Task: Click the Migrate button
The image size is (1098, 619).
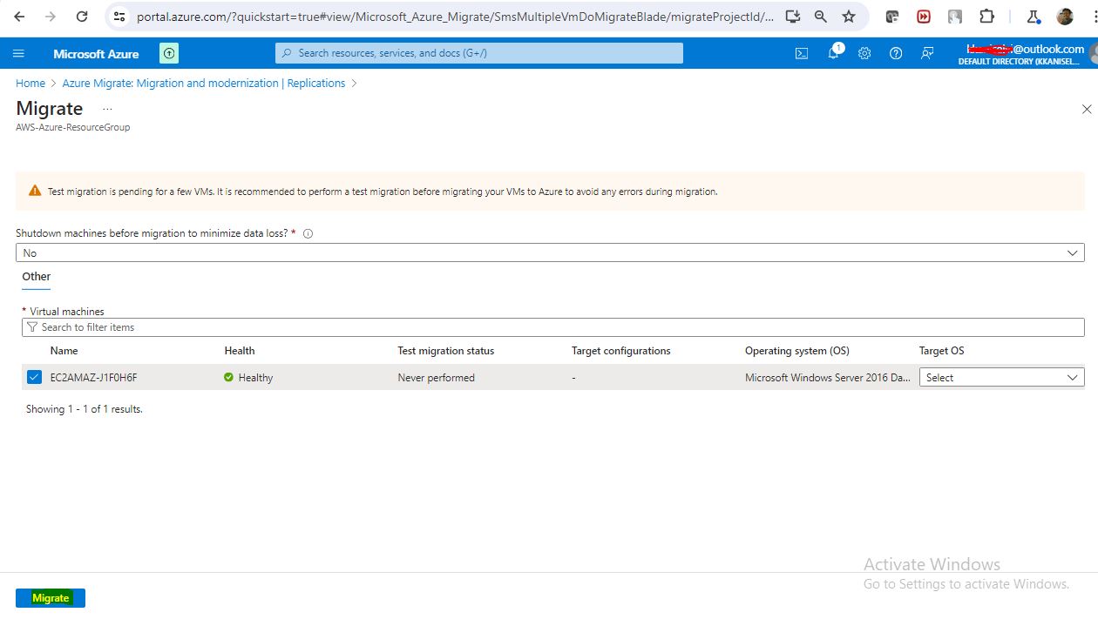Action: pos(51,598)
